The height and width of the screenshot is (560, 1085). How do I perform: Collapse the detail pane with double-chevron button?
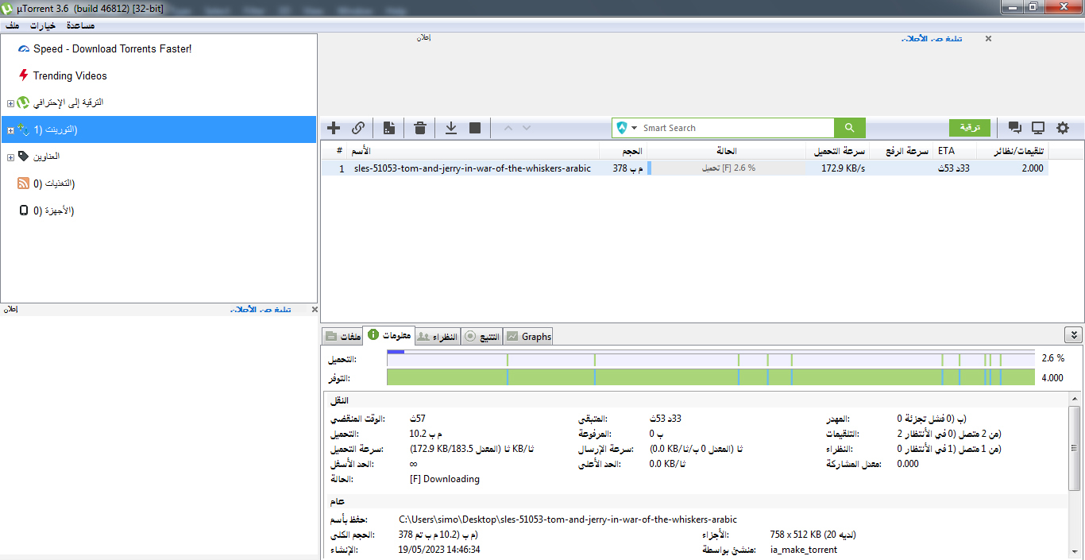1072,335
